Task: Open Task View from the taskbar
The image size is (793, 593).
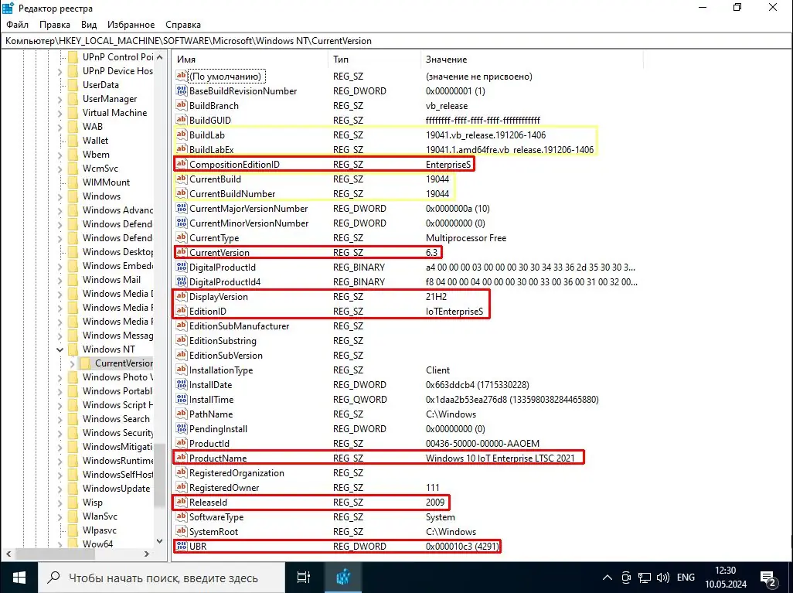Action: [303, 577]
